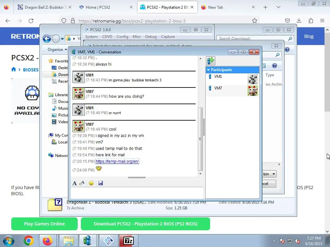Select Music library in Explorer sidebar

pyautogui.click(x=60, y=108)
